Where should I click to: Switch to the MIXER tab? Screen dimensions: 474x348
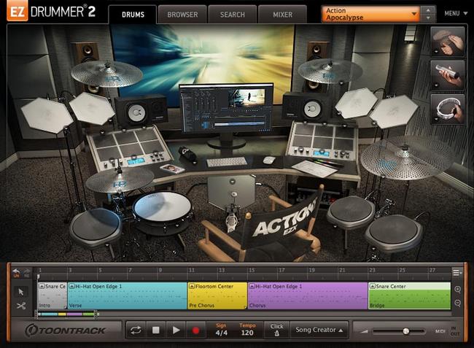click(x=282, y=15)
